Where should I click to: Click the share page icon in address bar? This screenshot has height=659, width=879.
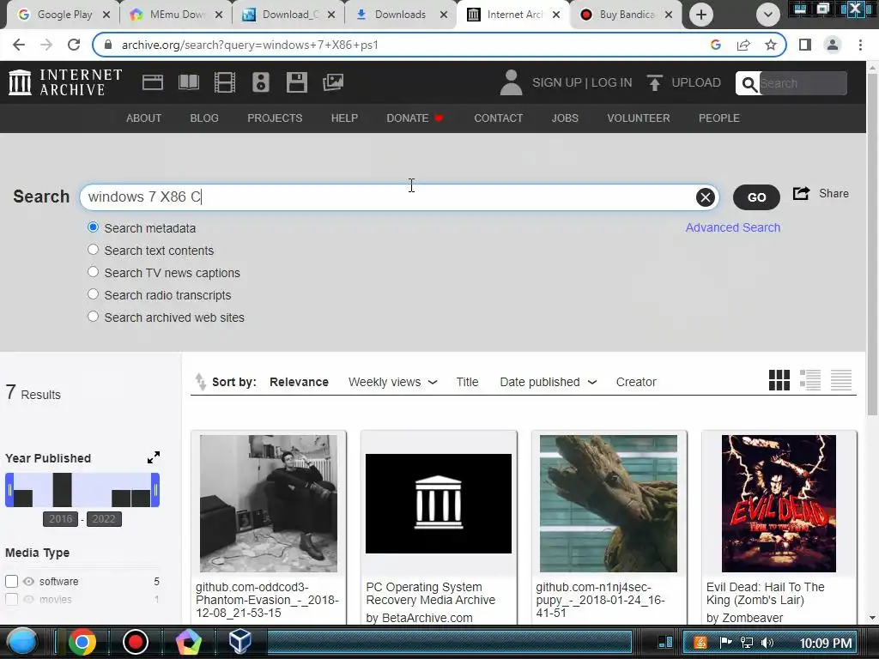tap(743, 45)
